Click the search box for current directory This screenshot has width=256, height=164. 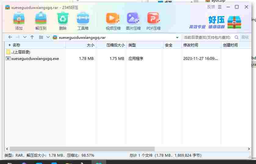tap(208, 37)
